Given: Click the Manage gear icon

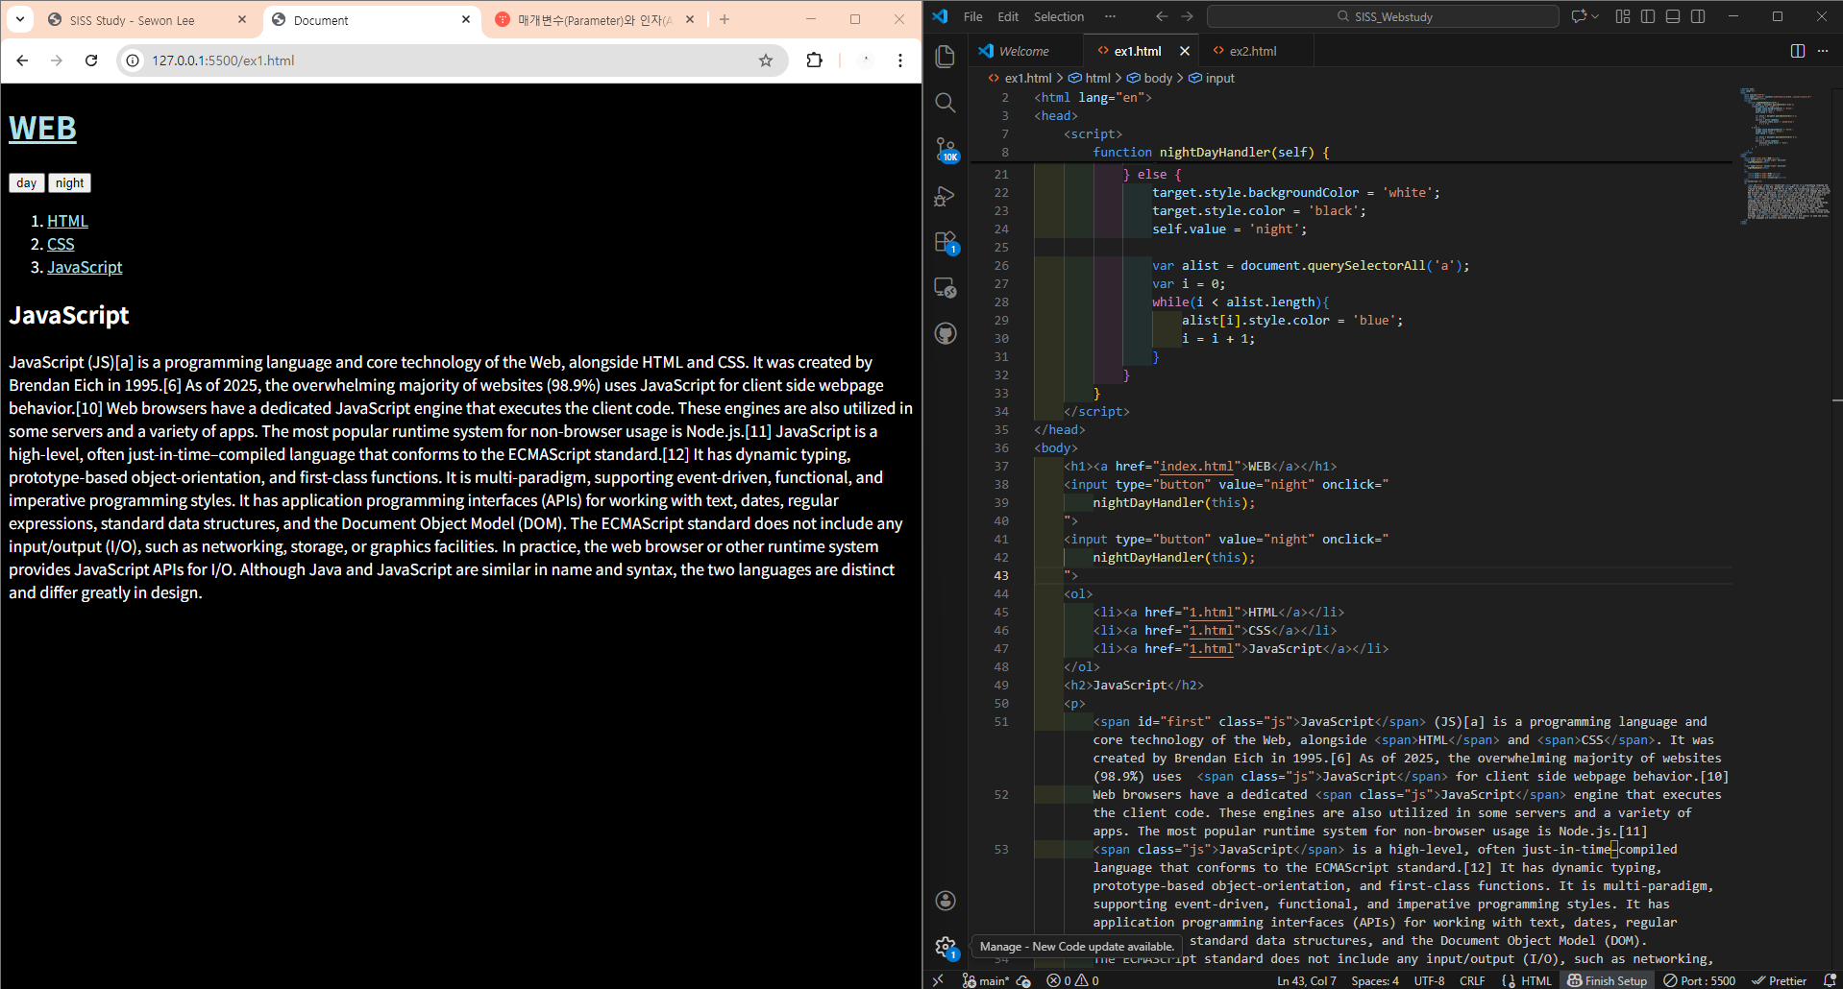Looking at the screenshot, I should [x=946, y=947].
